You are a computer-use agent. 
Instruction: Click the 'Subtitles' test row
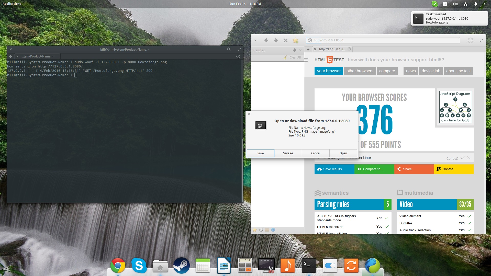click(435, 223)
